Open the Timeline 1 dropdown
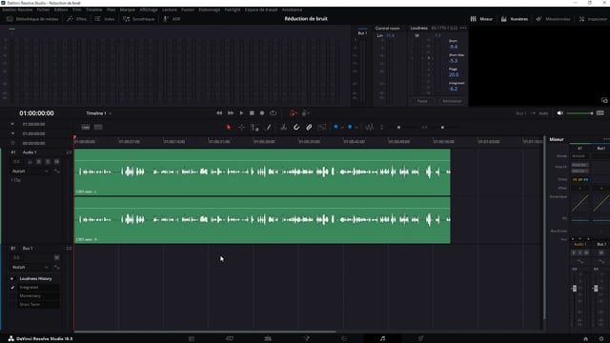610x343 pixels. tap(99, 113)
